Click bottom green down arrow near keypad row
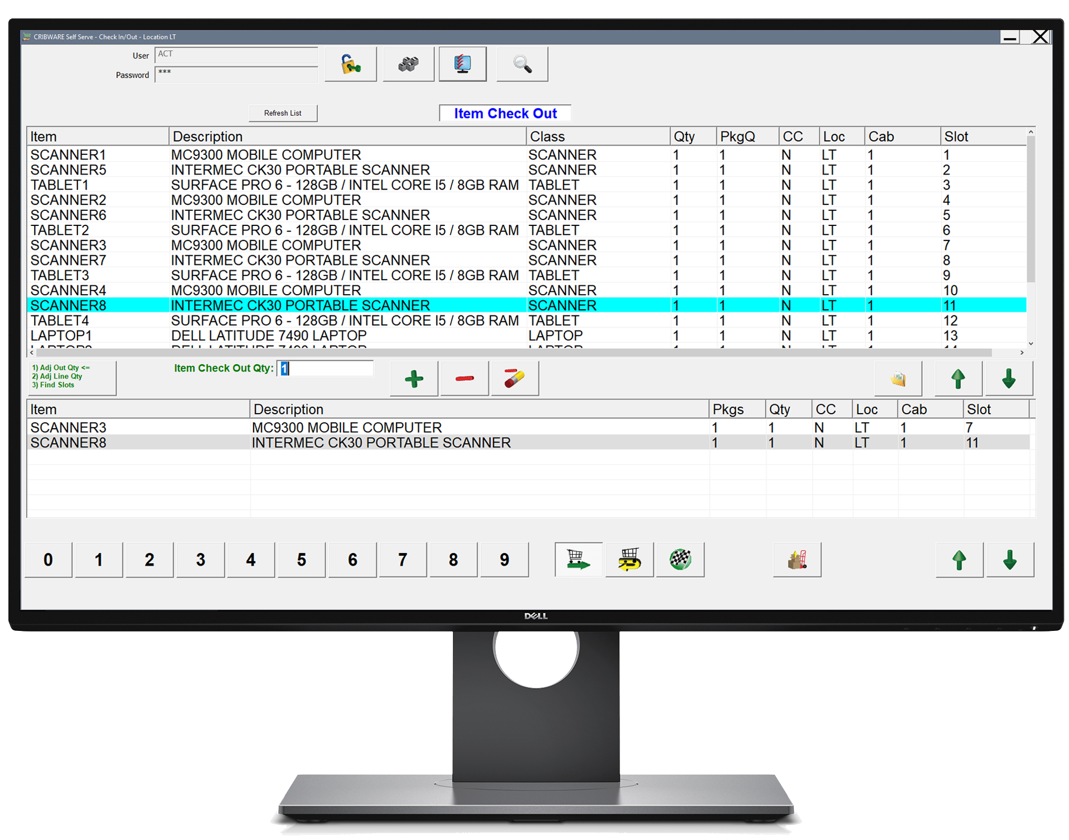This screenshot has height=840, width=1069. click(x=1010, y=559)
